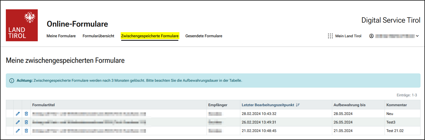This screenshot has width=425, height=140.
Task: Select the Zwischengespeicherte Formulare tab
Action: click(150, 36)
